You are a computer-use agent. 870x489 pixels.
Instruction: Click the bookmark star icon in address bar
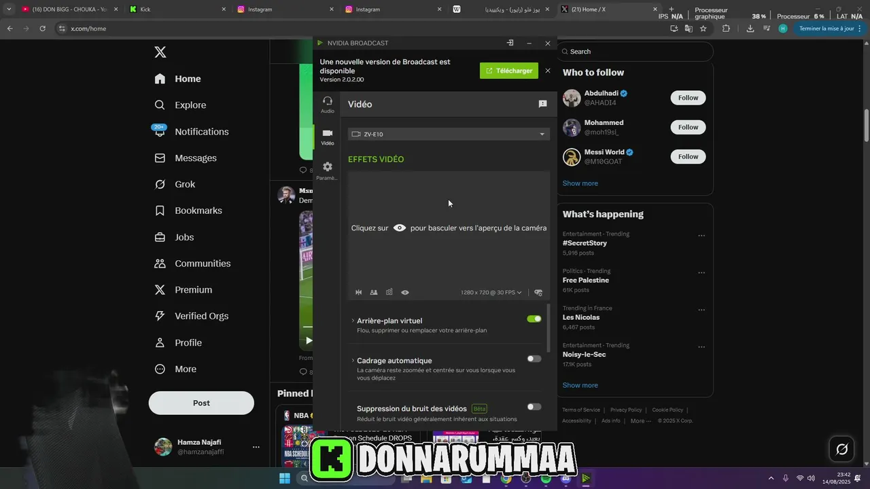click(703, 29)
